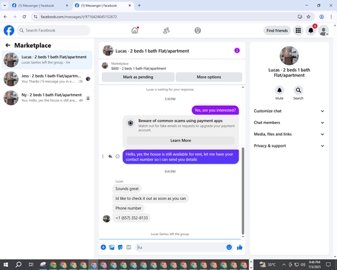Click the 'Yes, are you interested?' message
This screenshot has width=337, height=270.
click(x=215, y=110)
